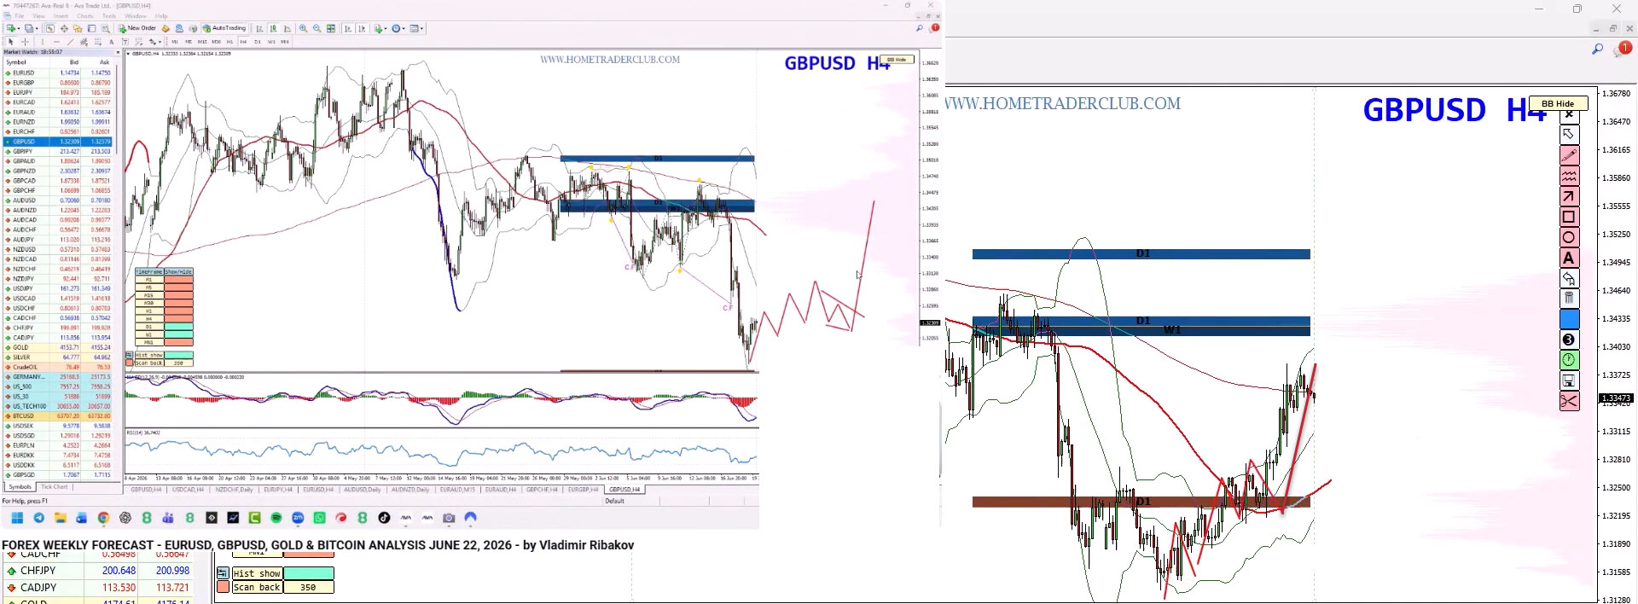This screenshot has width=1638, height=604.
Task: Open the profiles dropdown arrow
Action: [x=37, y=28]
